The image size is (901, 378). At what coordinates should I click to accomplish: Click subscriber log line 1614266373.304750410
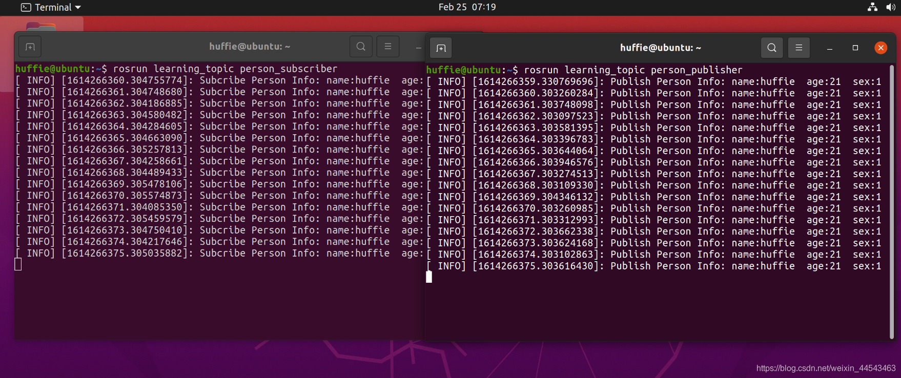(x=219, y=230)
